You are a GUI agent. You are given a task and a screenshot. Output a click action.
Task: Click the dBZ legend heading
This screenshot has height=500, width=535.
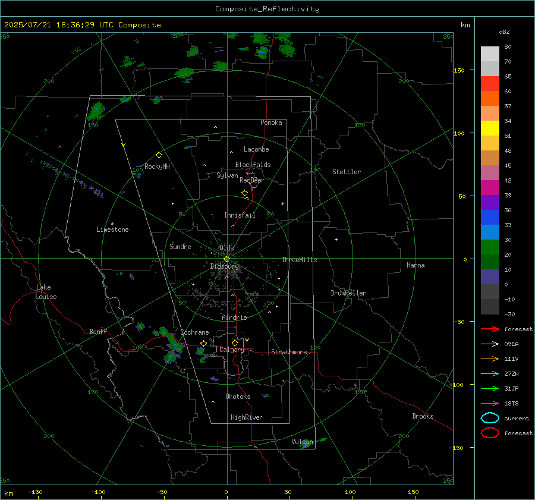pyautogui.click(x=504, y=32)
